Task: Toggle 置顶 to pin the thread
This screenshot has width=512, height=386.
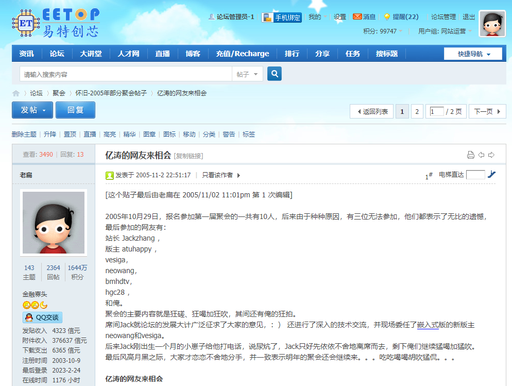Action: 70,134
